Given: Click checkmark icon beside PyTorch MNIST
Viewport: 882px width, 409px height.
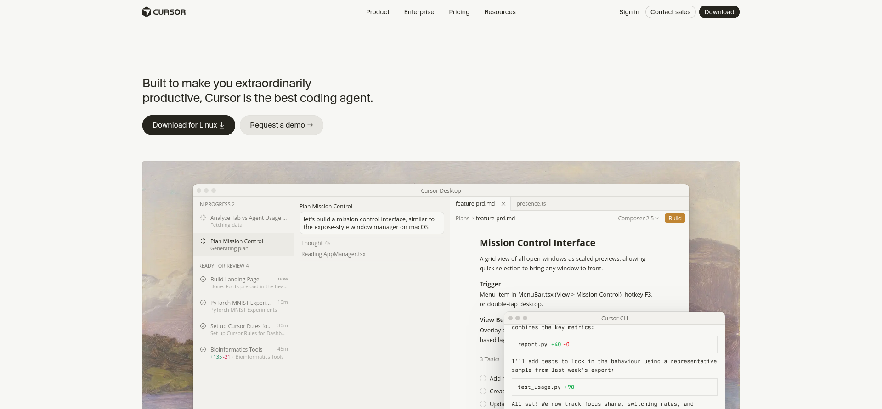Looking at the screenshot, I should coord(203,303).
